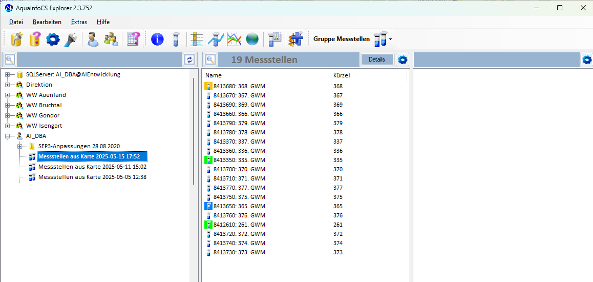Image resolution: width=593 pixels, height=282 pixels.
Task: Select row 8413720: 372. GWM
Action: click(x=239, y=234)
